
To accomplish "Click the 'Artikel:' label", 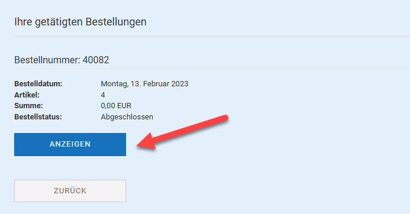I will [x=27, y=95].
